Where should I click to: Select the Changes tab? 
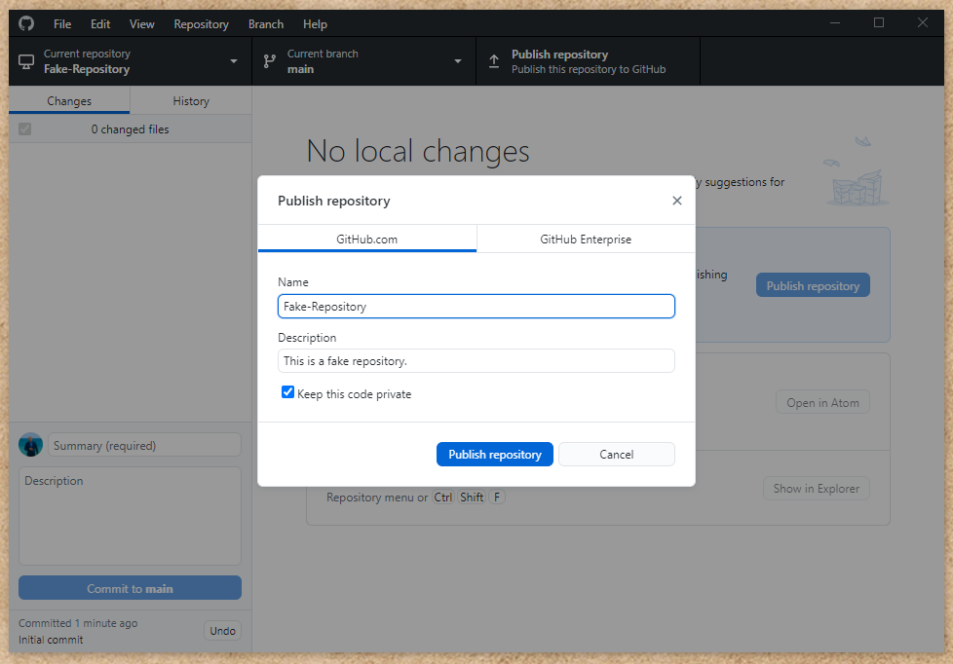[x=69, y=101]
